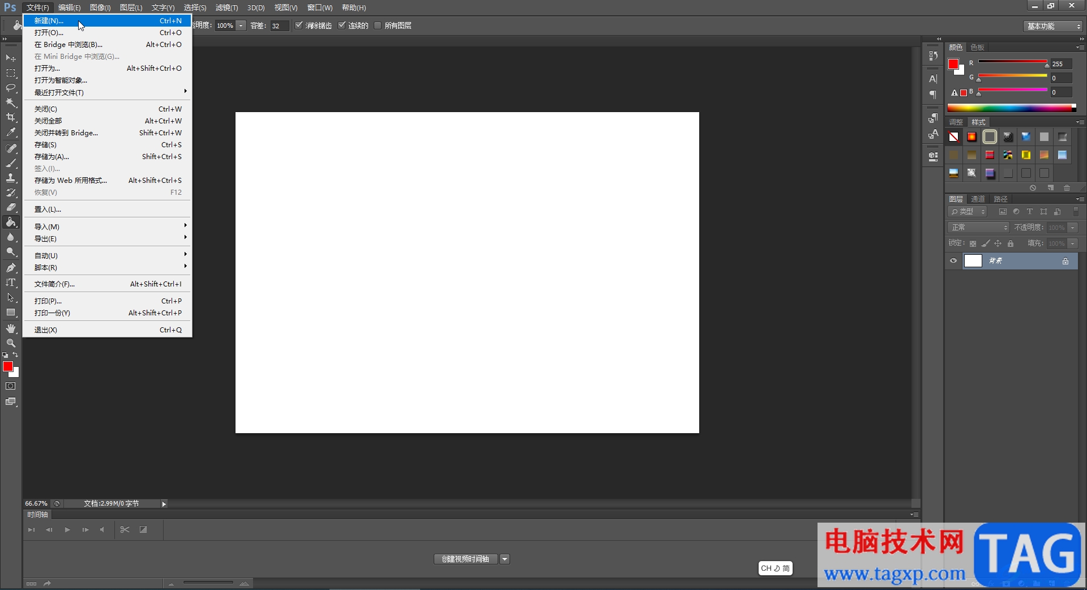Expand Recent Files submenu
This screenshot has height=590, width=1087.
click(108, 92)
